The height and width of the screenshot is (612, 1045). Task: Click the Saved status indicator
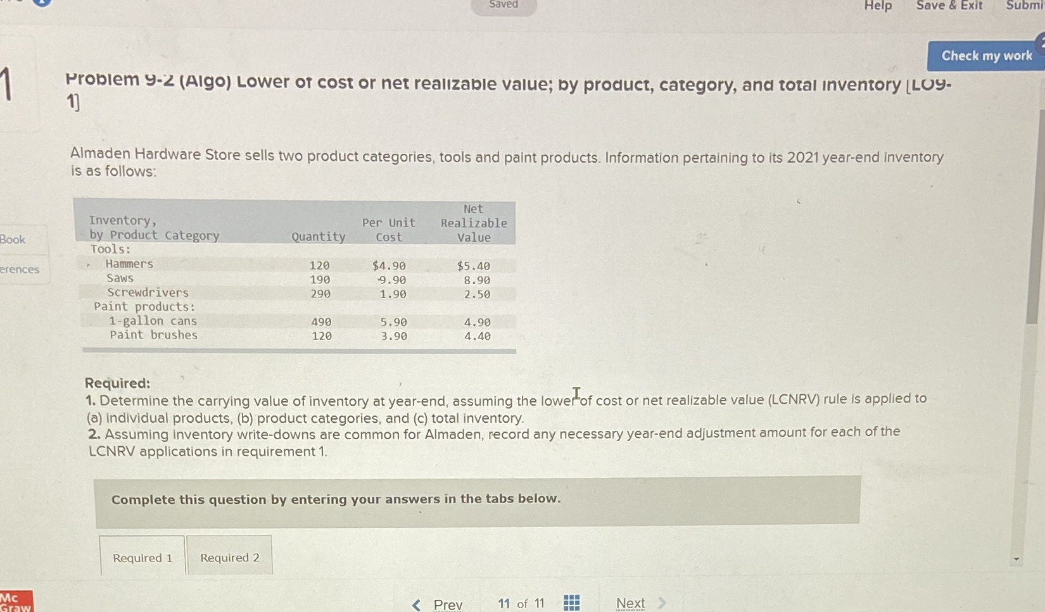503,4
